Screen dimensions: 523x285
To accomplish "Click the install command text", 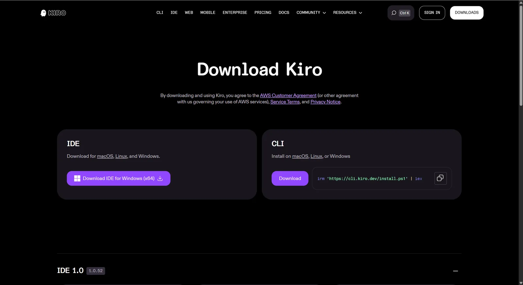I will click(370, 179).
